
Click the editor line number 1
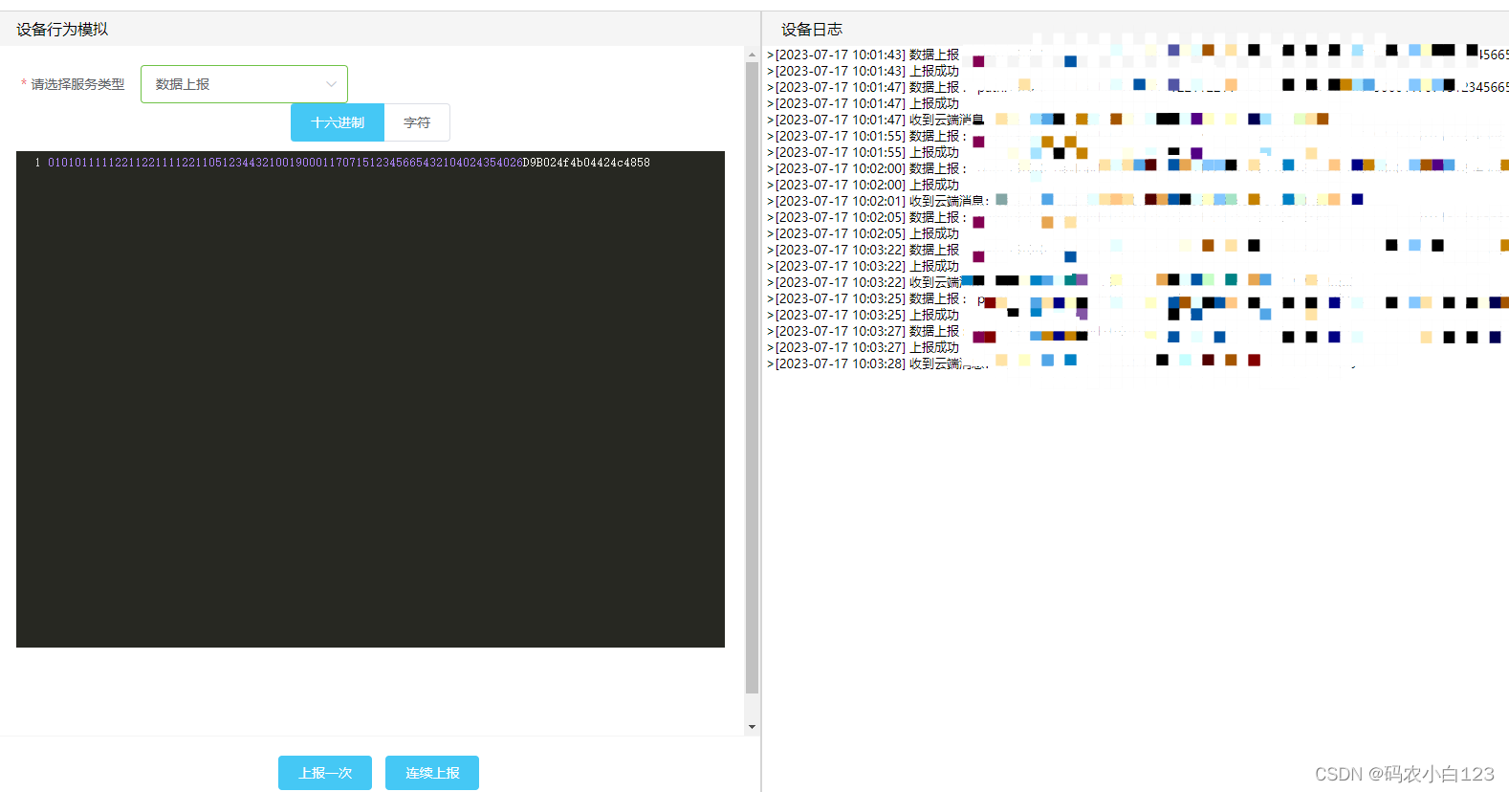tap(37, 163)
